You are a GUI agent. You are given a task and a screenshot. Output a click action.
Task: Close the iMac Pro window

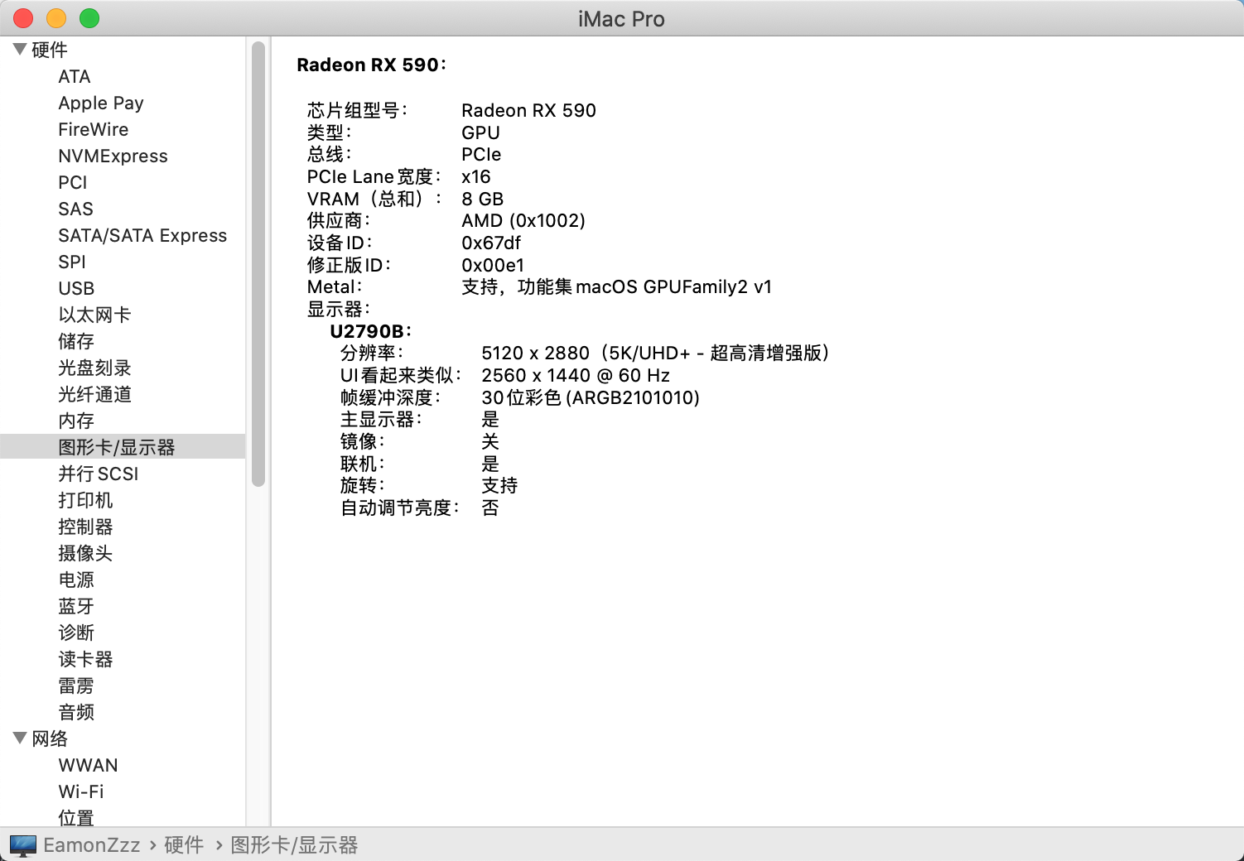pyautogui.click(x=23, y=18)
